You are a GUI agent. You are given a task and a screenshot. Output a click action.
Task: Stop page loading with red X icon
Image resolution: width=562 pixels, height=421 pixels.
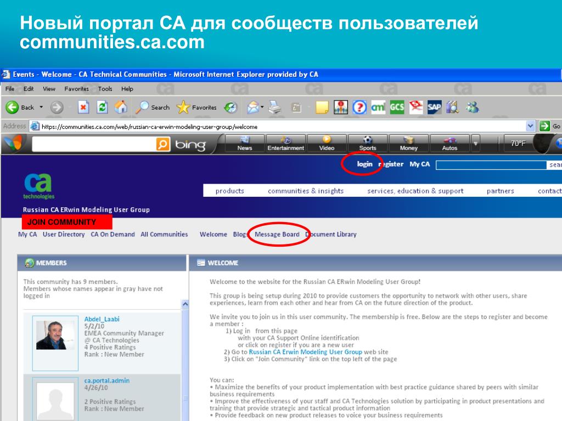point(83,107)
